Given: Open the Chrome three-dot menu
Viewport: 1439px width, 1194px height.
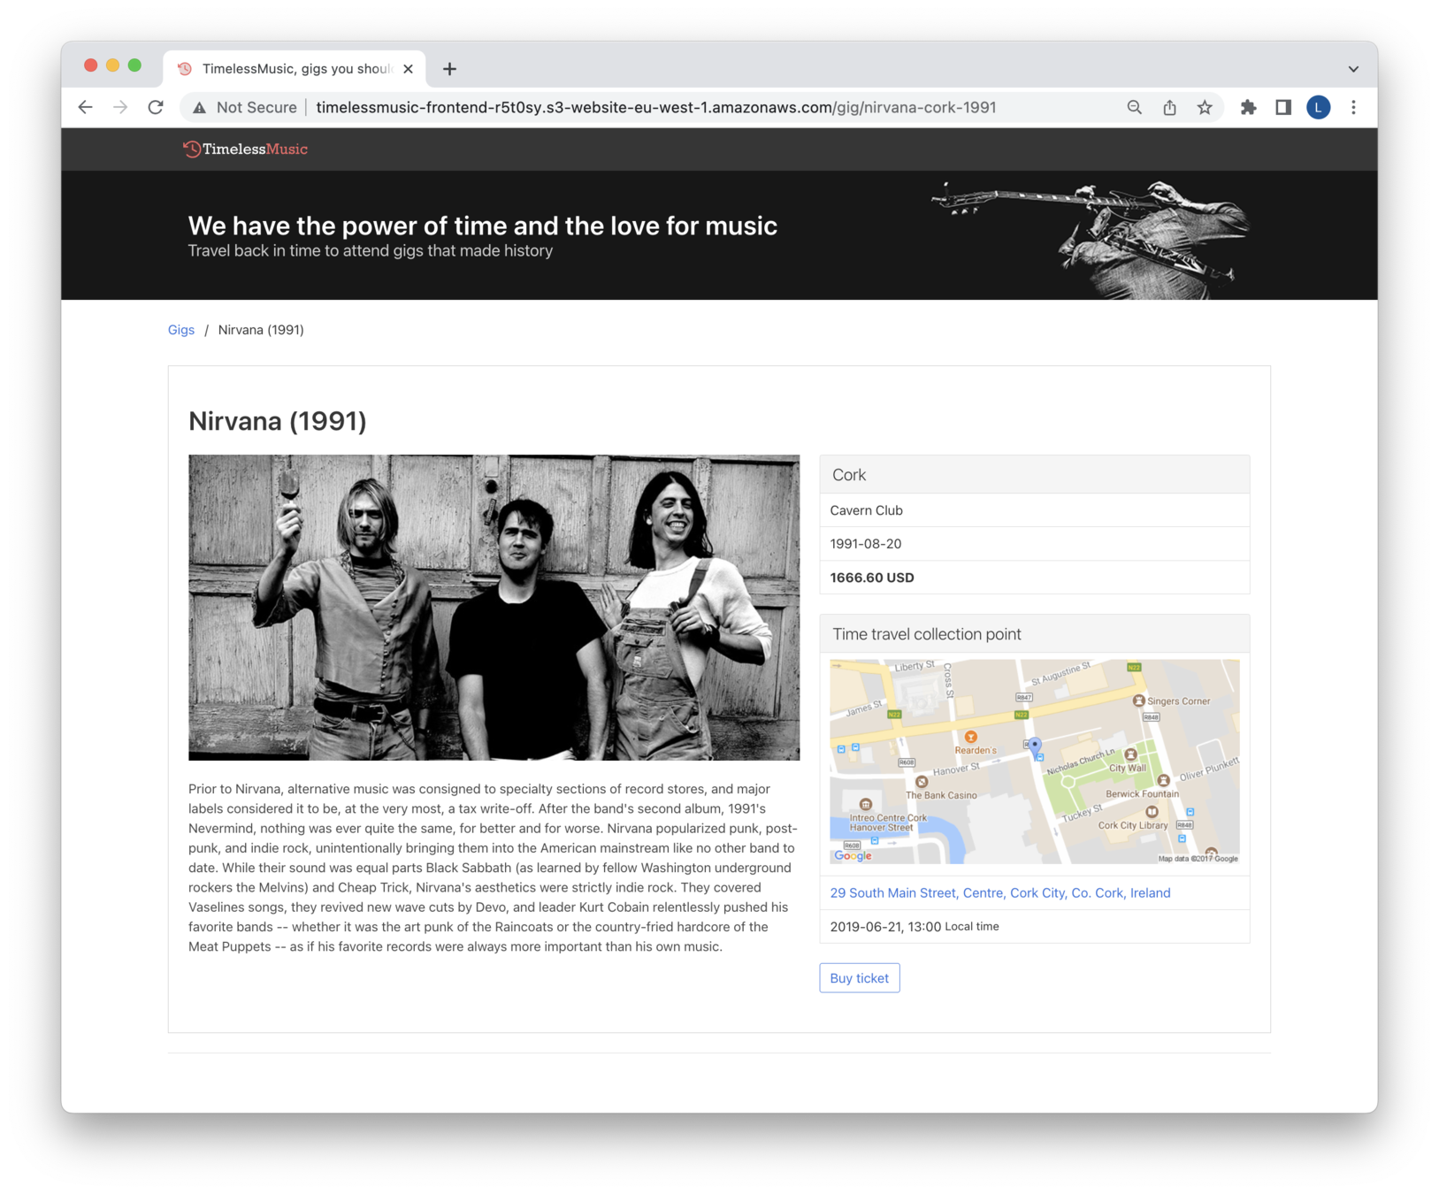Looking at the screenshot, I should tap(1353, 107).
